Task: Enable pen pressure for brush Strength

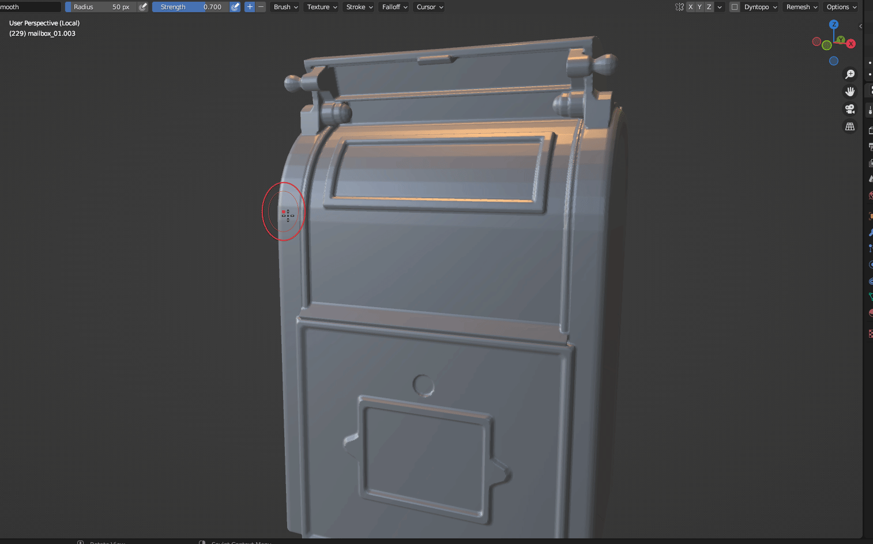Action: click(235, 7)
